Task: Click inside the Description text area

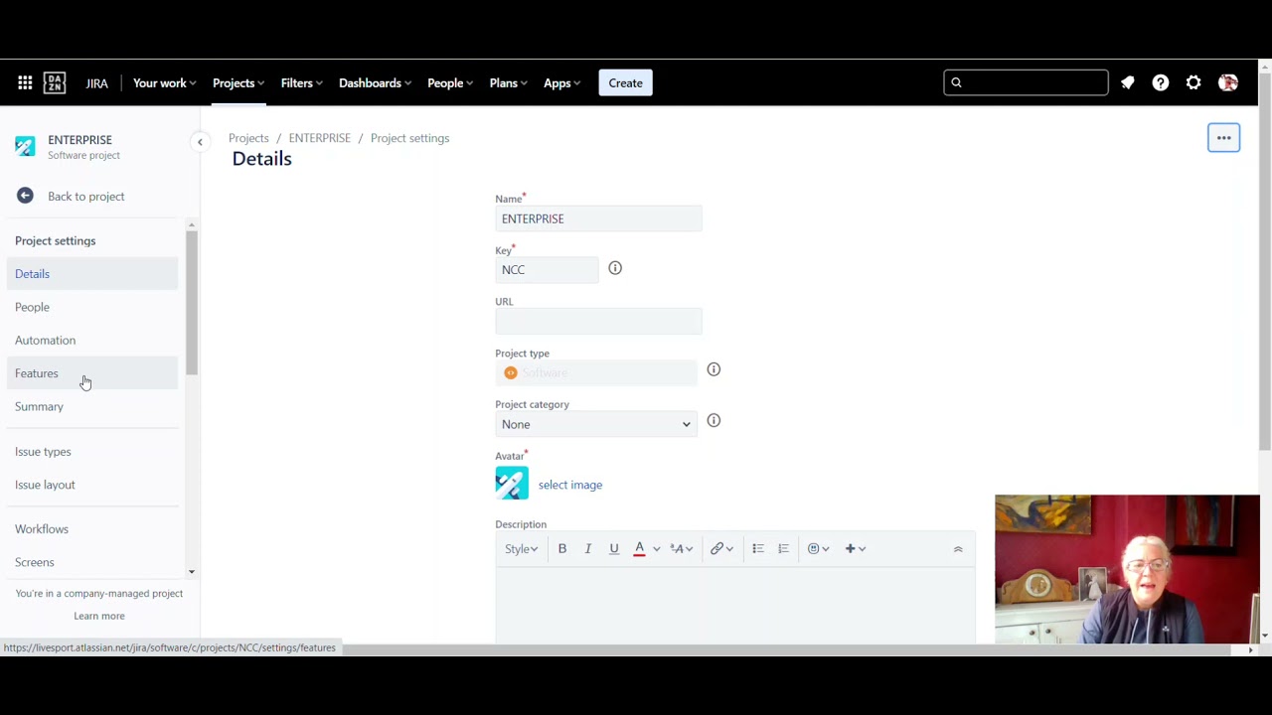Action: point(735,606)
